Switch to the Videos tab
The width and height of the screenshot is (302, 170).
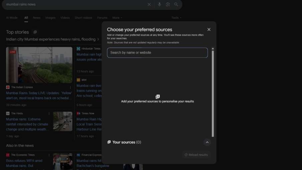[x=65, y=18]
